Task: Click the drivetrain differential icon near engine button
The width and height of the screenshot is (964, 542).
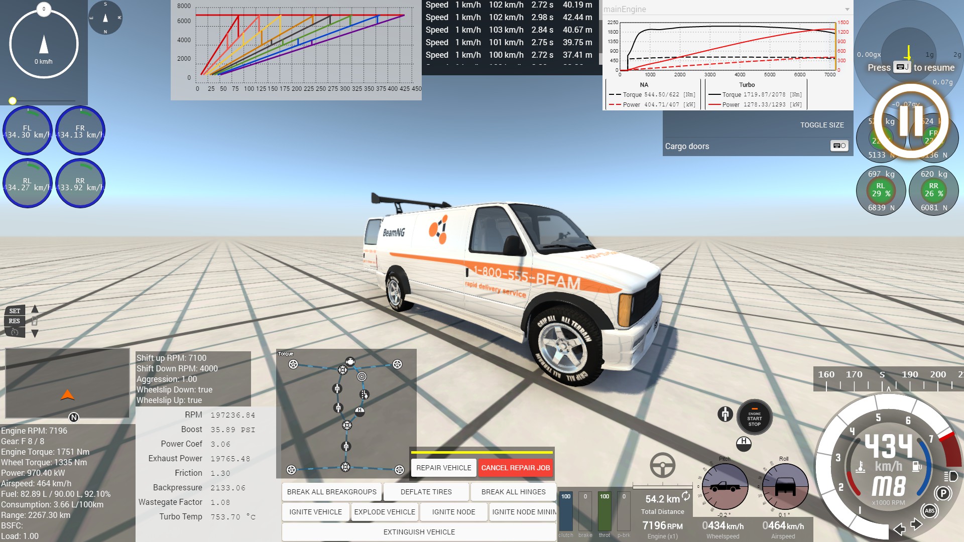Action: point(725,414)
